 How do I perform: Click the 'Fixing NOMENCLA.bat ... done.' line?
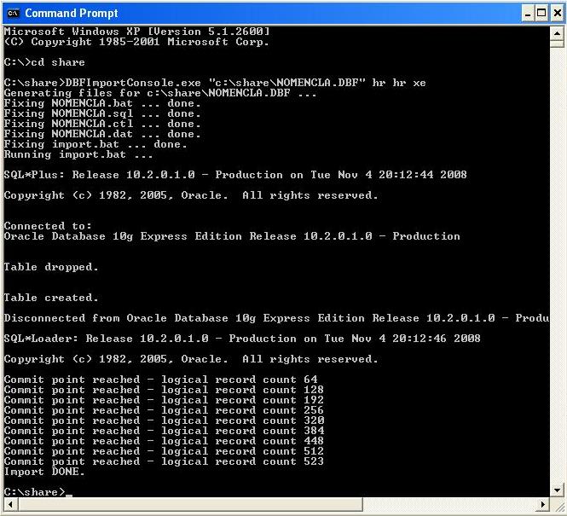(x=102, y=103)
